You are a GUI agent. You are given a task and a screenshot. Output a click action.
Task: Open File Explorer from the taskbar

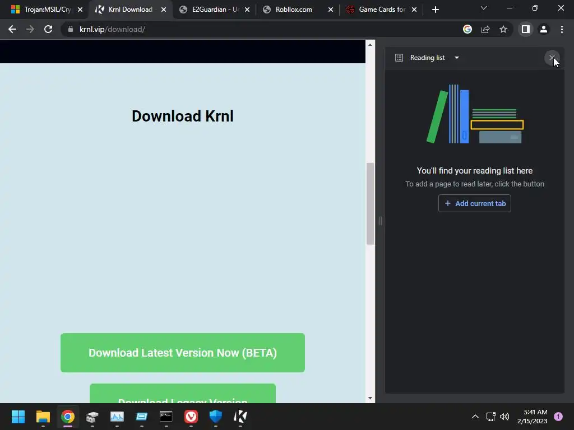tap(43, 417)
